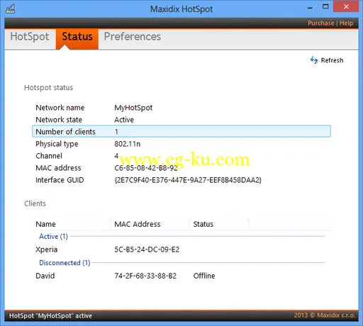Sort clients by Name column header
Screen dimensions: 363x326
pos(72,224)
